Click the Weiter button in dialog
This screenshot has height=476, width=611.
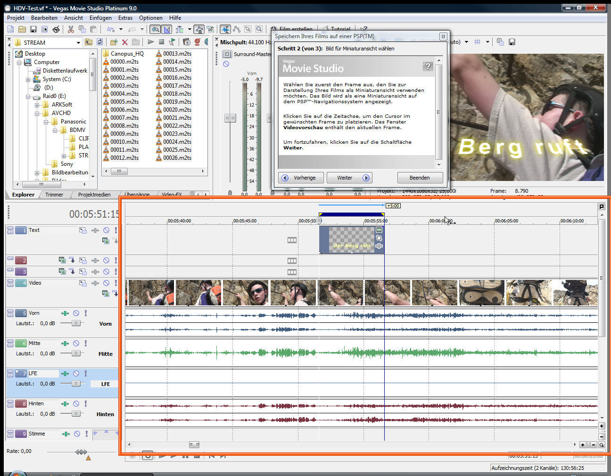[349, 178]
